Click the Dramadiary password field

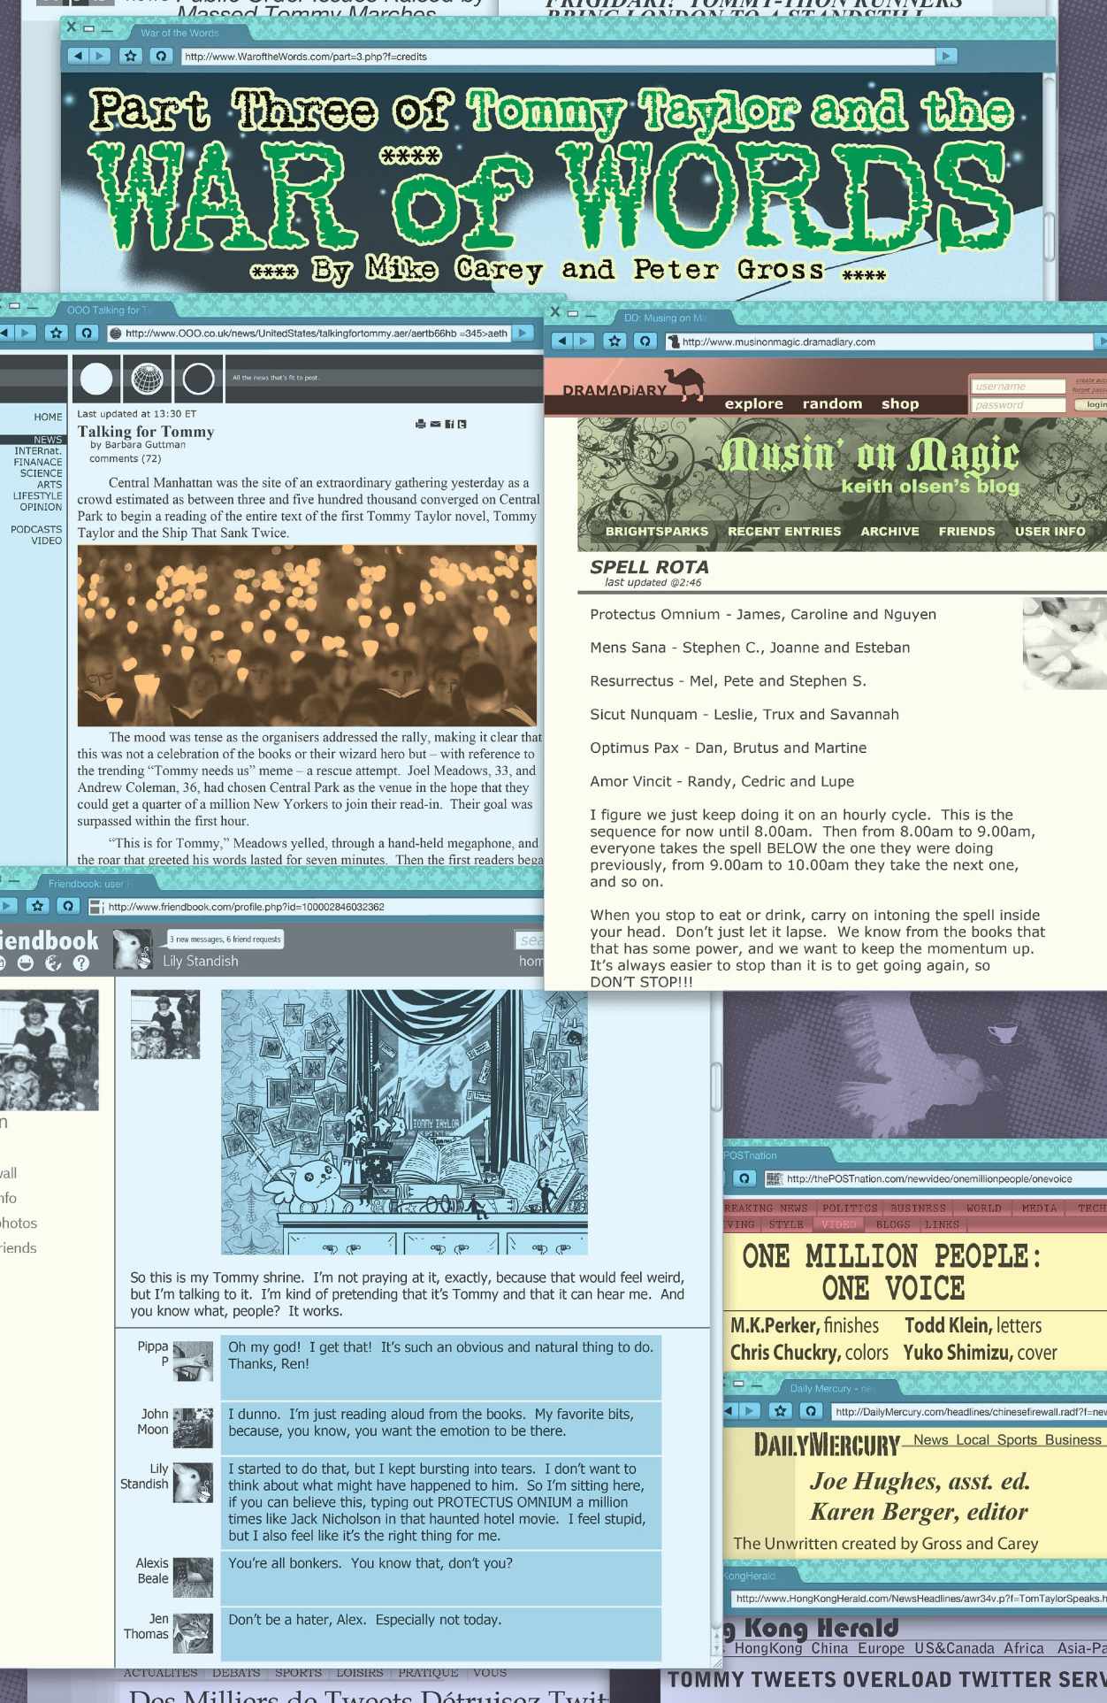pos(1018,405)
